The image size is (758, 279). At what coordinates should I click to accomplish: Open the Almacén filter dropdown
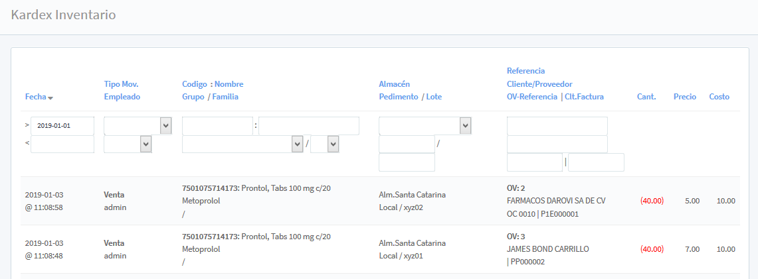(x=425, y=126)
